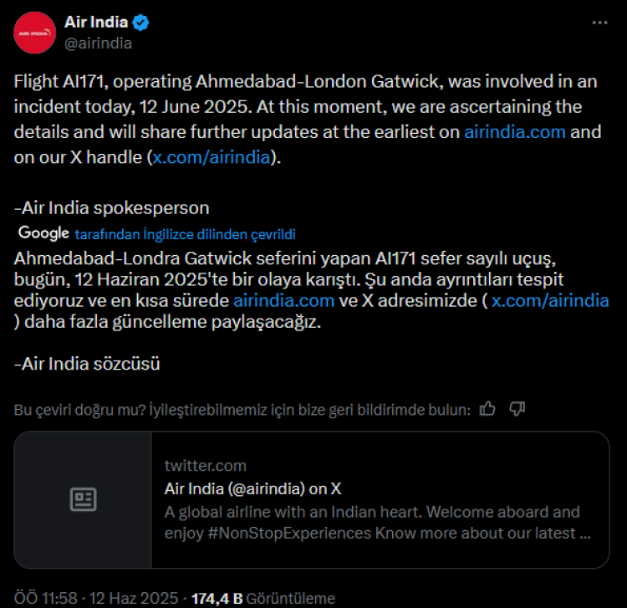
Task: Click the twitter.com domain in card
Action: point(206,466)
